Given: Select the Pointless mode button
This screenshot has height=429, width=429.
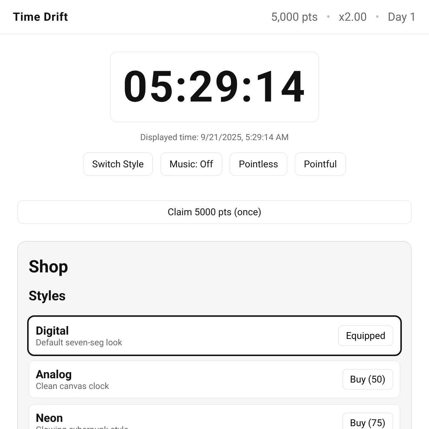Looking at the screenshot, I should (258, 164).
